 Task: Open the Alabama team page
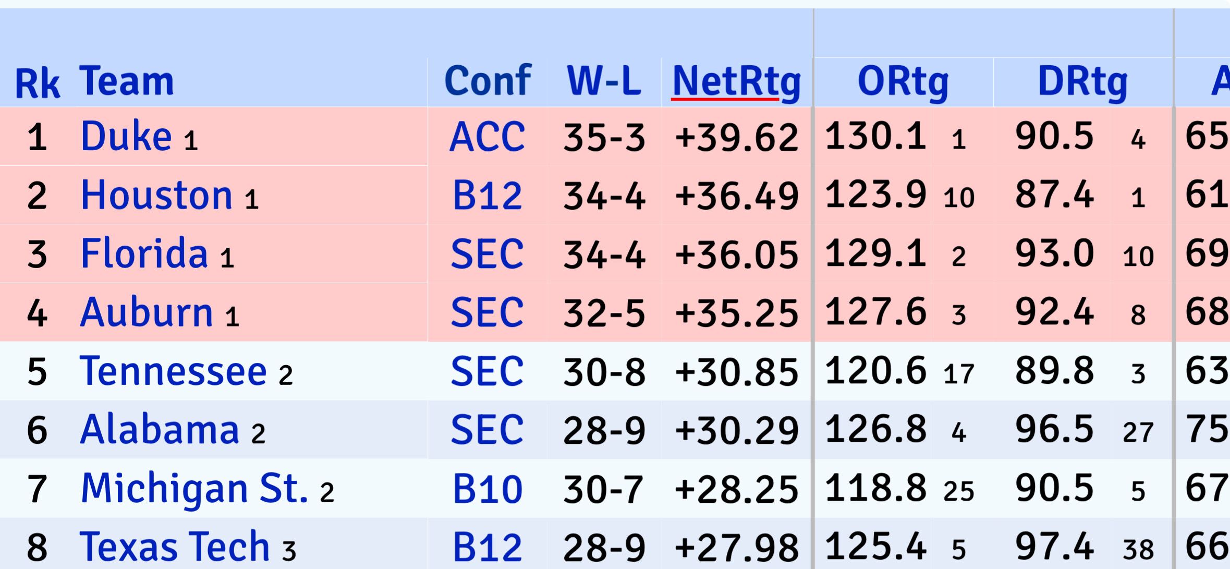[160, 430]
